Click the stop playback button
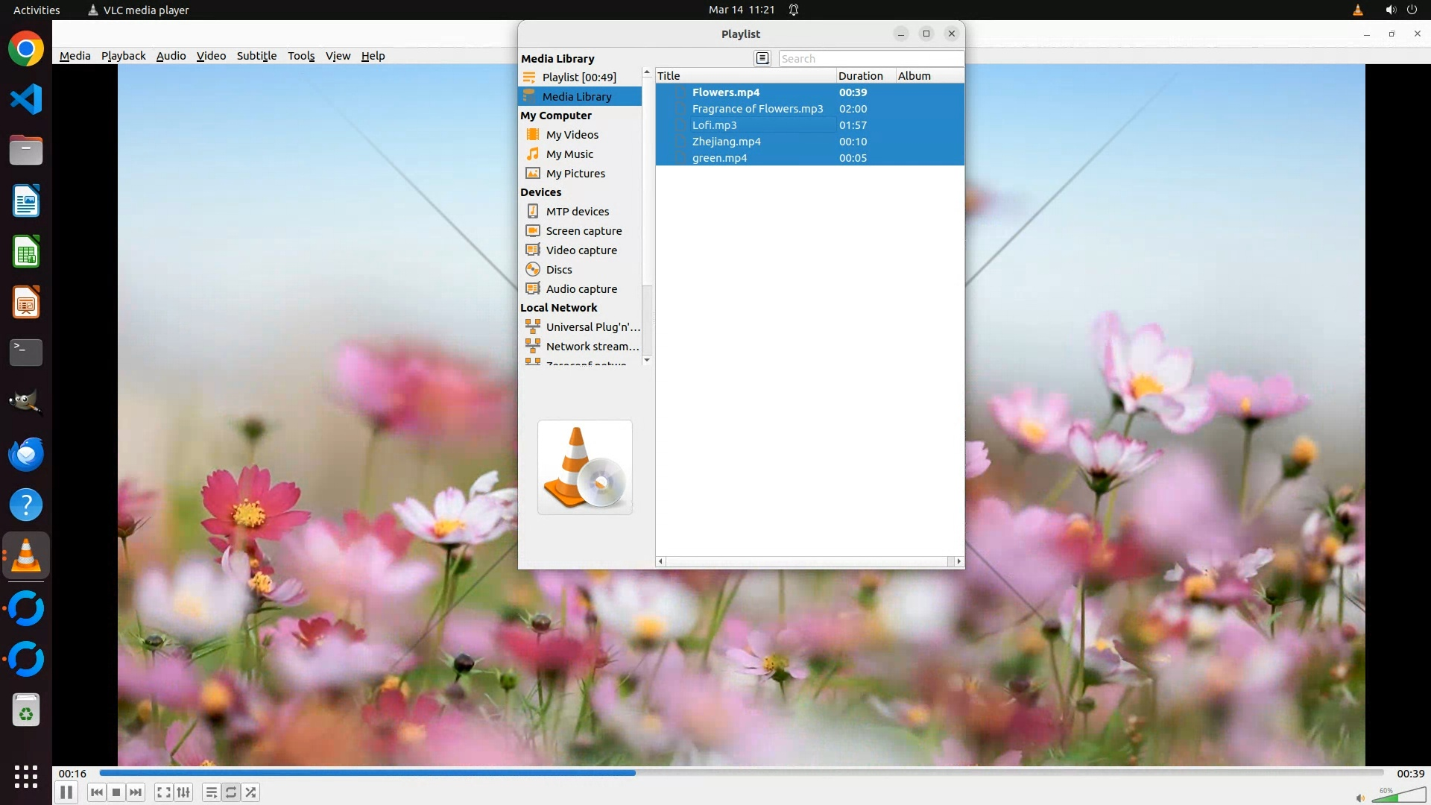Image resolution: width=1431 pixels, height=805 pixels. tap(116, 792)
